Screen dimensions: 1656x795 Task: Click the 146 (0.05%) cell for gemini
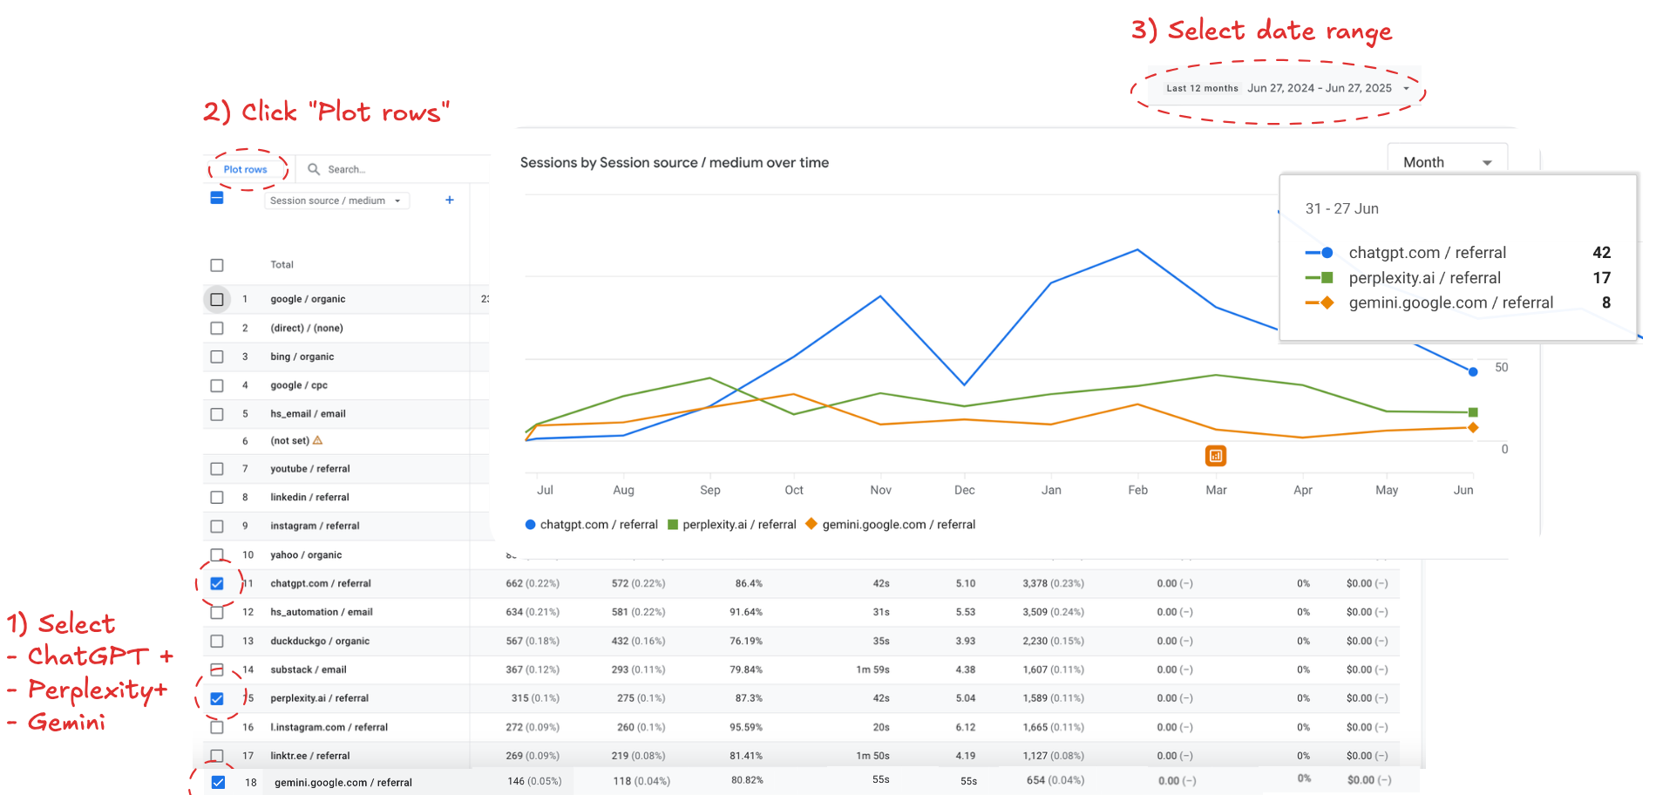click(x=534, y=781)
